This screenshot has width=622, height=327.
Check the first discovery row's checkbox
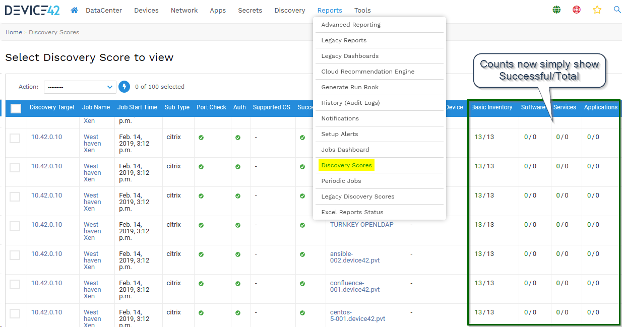pyautogui.click(x=15, y=137)
